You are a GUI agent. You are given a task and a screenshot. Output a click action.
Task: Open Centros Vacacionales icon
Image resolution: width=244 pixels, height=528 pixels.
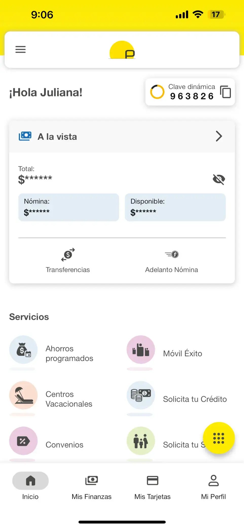23,395
